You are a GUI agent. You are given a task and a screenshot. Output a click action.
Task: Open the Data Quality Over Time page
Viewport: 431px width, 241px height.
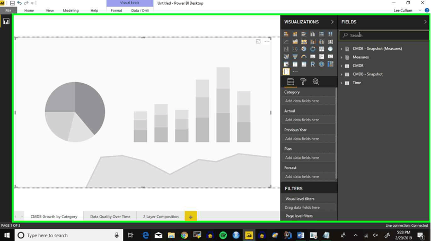coord(110,217)
